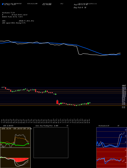This screenshot has height=168, width=127.
Task: Click the last large green candle
Action: [x=88, y=103]
